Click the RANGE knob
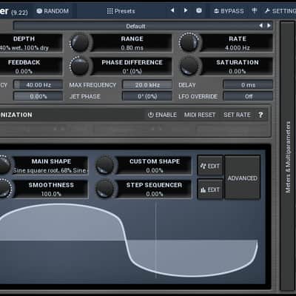This screenshot has height=296, width=296. (79, 43)
